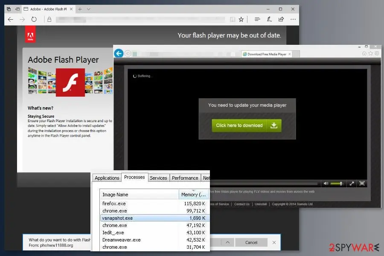Select chrome.exe using 47,192 K
384x256 pixels.
tap(154, 225)
